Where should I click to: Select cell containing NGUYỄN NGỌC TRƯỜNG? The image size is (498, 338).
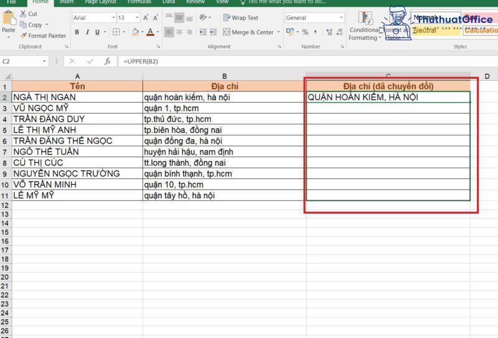[77, 173]
